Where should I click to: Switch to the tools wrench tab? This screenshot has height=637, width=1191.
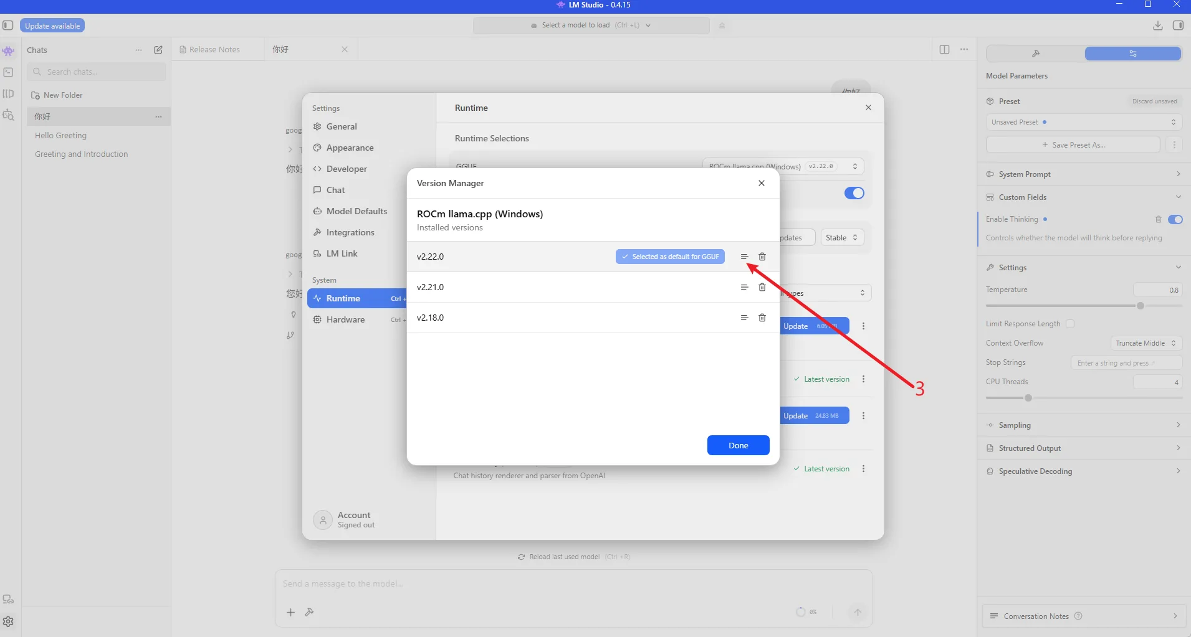pyautogui.click(x=1036, y=54)
